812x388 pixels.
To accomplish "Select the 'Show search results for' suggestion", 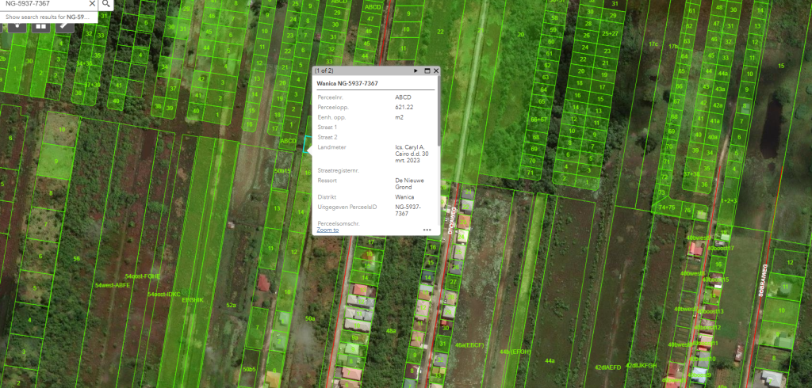I will coord(49,16).
